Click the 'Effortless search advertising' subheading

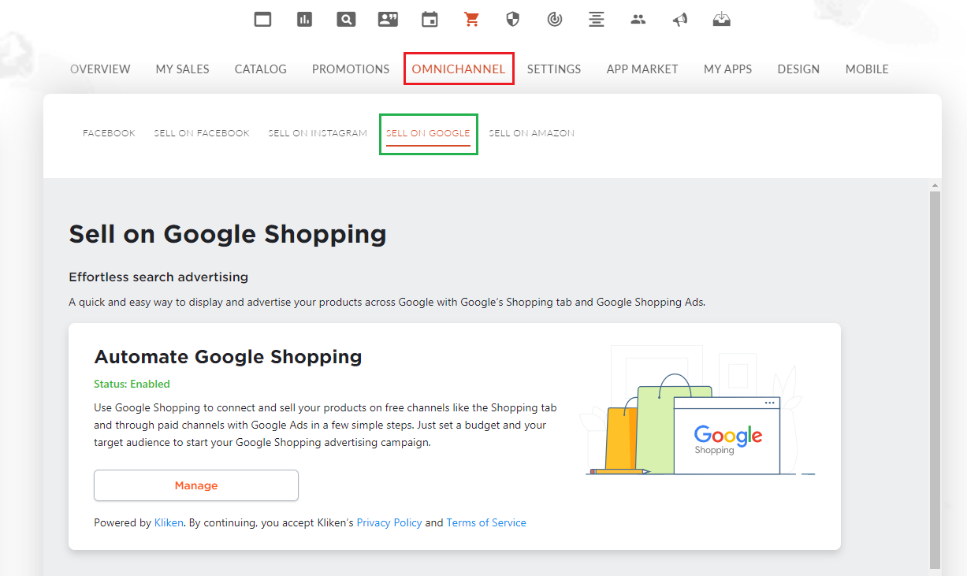tap(158, 277)
